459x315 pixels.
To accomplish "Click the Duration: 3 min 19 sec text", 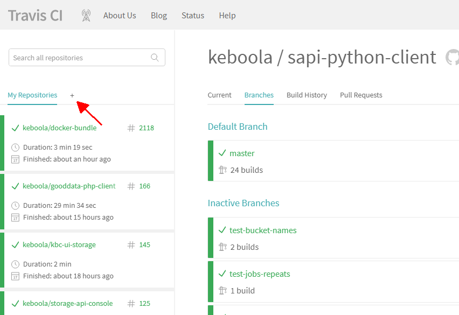I will 58,148.
